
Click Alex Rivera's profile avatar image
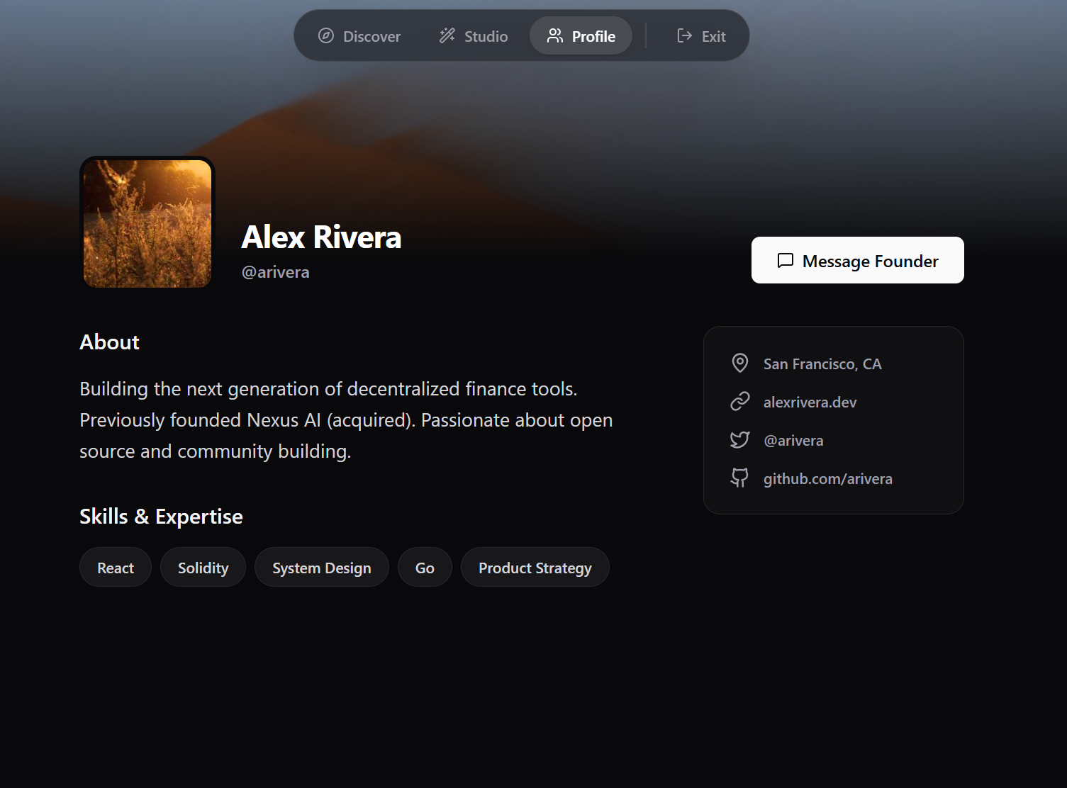pos(147,223)
